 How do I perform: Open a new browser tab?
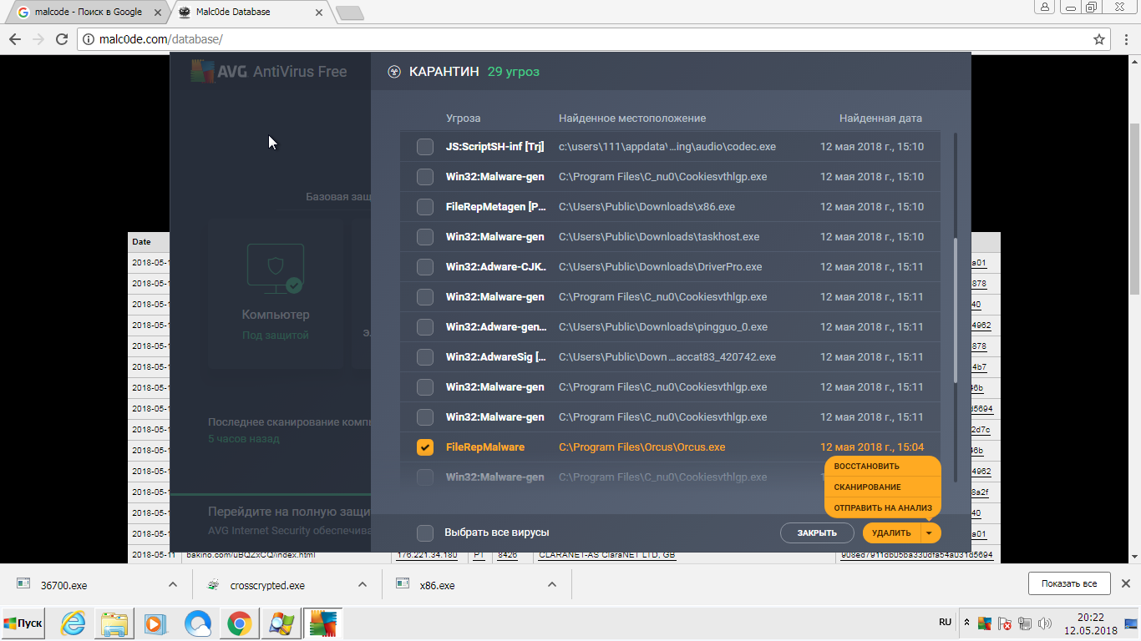[349, 13]
